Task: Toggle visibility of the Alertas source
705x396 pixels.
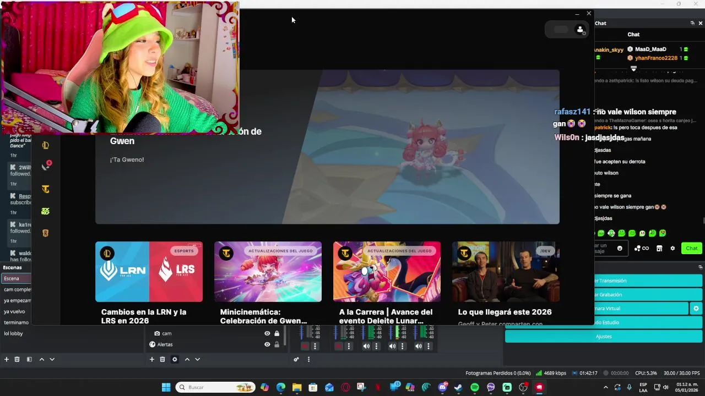Action: tap(267, 344)
